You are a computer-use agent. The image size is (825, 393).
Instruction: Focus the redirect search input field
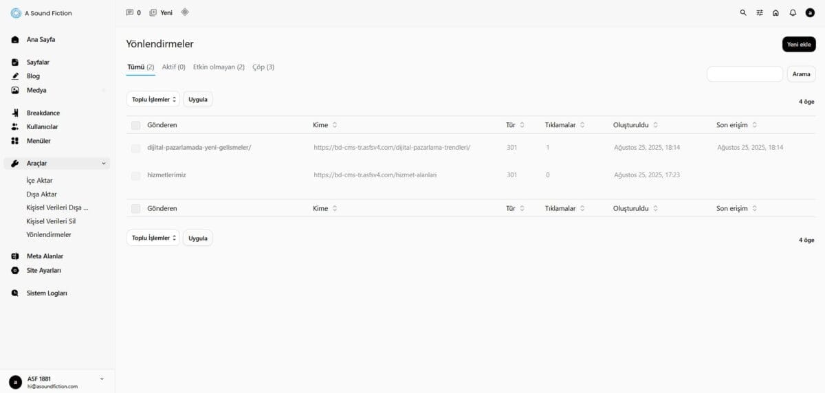pyautogui.click(x=745, y=74)
